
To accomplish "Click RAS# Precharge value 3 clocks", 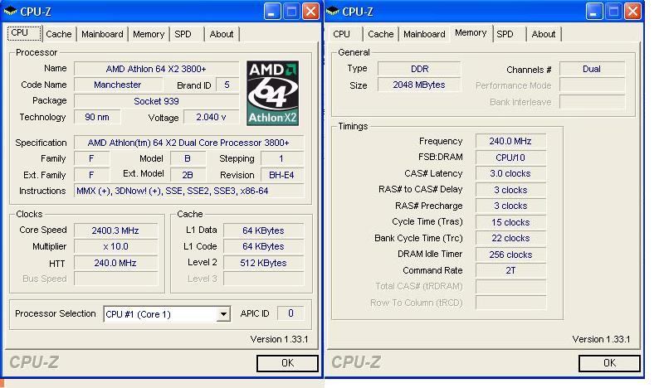I will click(x=510, y=206).
